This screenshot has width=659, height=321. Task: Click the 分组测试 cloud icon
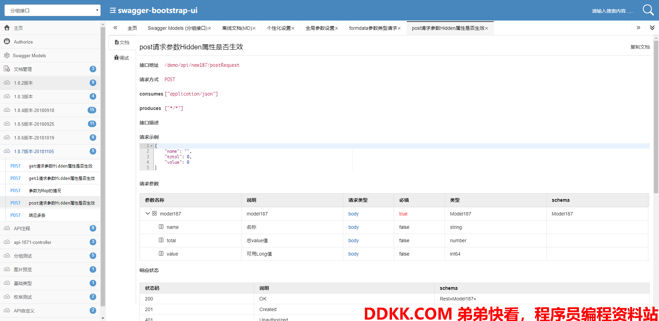click(7, 256)
